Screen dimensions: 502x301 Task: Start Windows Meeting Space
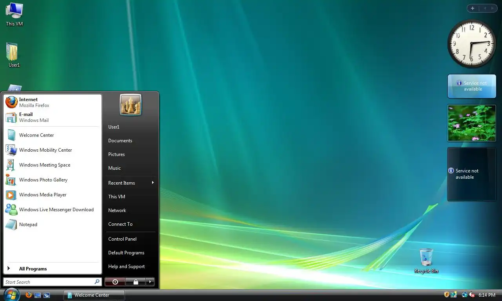(x=53, y=165)
